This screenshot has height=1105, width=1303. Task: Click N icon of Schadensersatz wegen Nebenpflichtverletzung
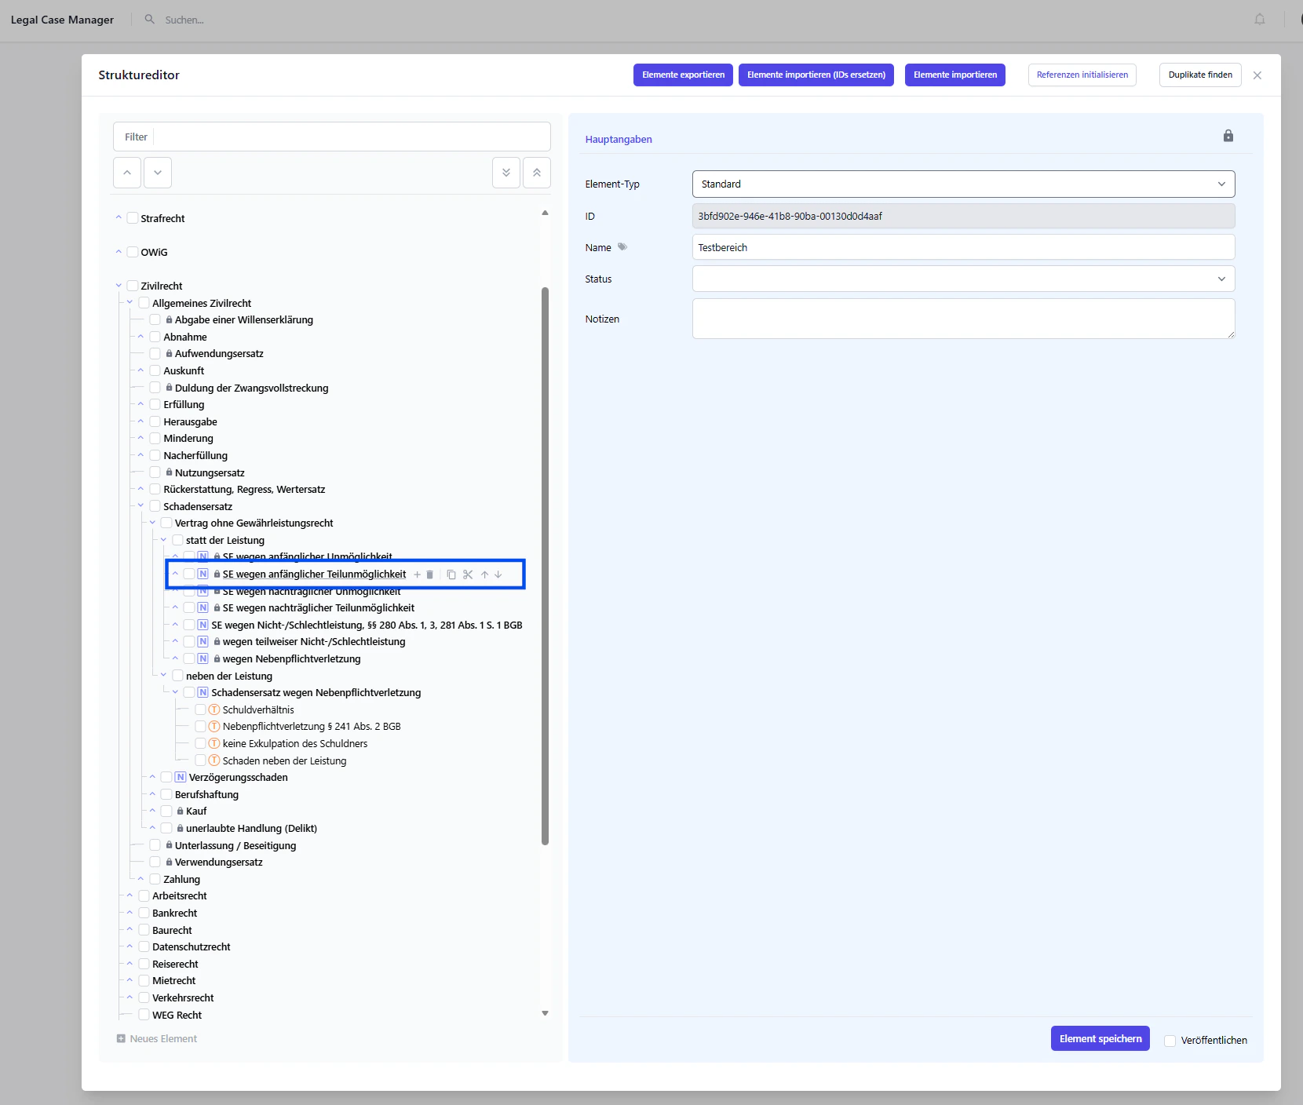(x=203, y=692)
